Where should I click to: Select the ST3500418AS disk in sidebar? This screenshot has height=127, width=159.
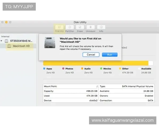21,41
